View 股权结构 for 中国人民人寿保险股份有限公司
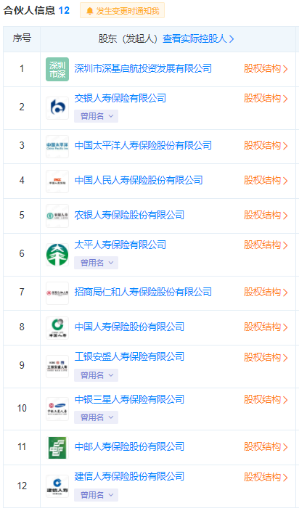The image size is (299, 511). [x=266, y=181]
